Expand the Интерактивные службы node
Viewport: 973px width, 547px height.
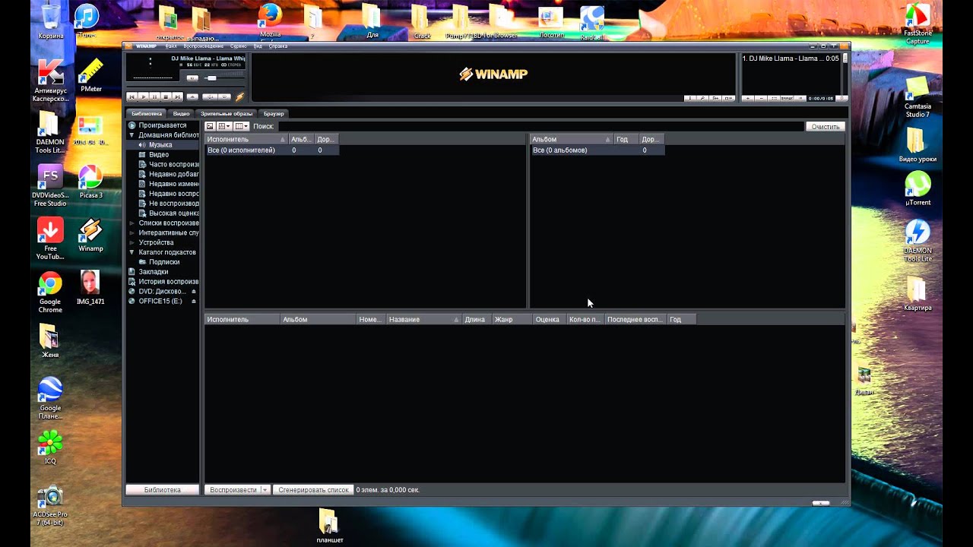click(x=132, y=233)
